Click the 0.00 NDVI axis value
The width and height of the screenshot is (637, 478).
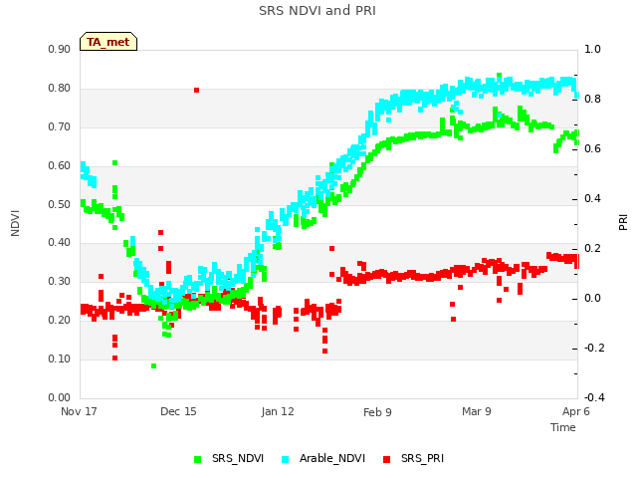(x=60, y=397)
